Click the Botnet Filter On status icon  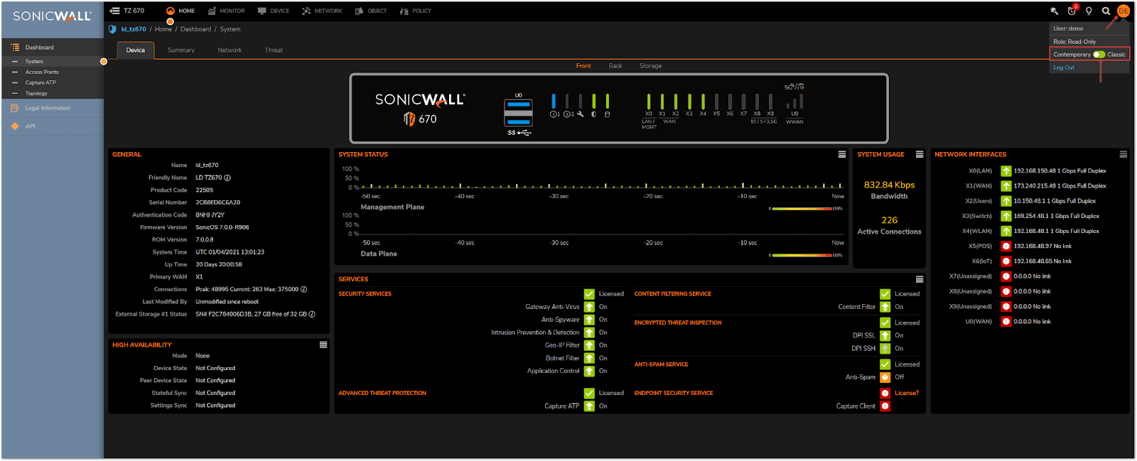click(589, 358)
